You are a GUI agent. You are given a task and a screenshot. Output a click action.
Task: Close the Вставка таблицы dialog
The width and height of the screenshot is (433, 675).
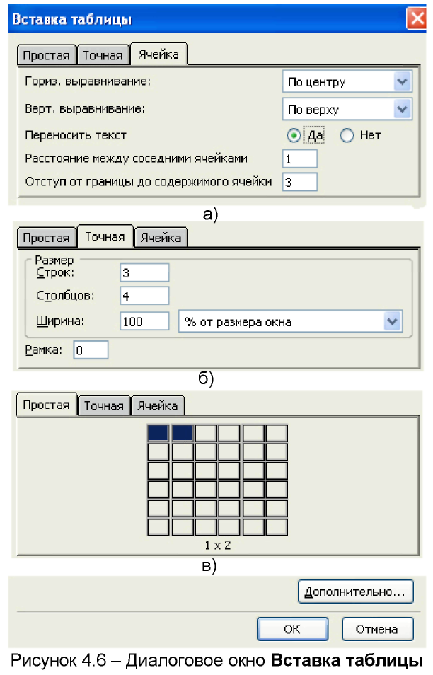point(417,19)
